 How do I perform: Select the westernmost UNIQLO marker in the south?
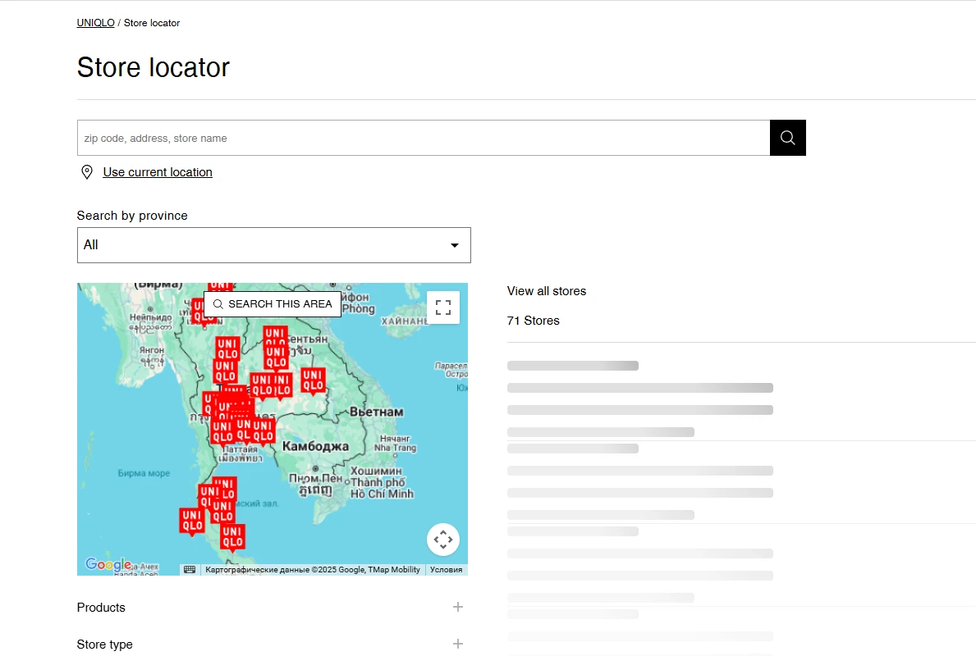coord(192,521)
